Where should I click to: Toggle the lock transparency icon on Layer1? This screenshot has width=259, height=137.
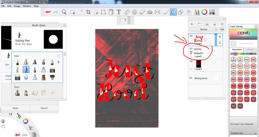[220, 42]
